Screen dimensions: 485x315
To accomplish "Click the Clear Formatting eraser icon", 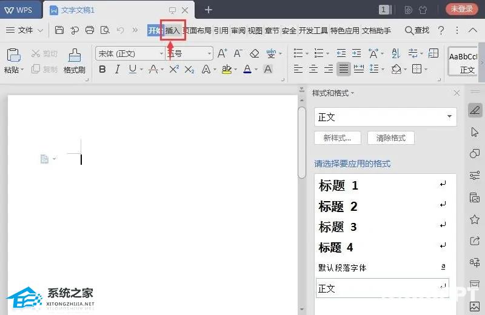I will tap(254, 53).
